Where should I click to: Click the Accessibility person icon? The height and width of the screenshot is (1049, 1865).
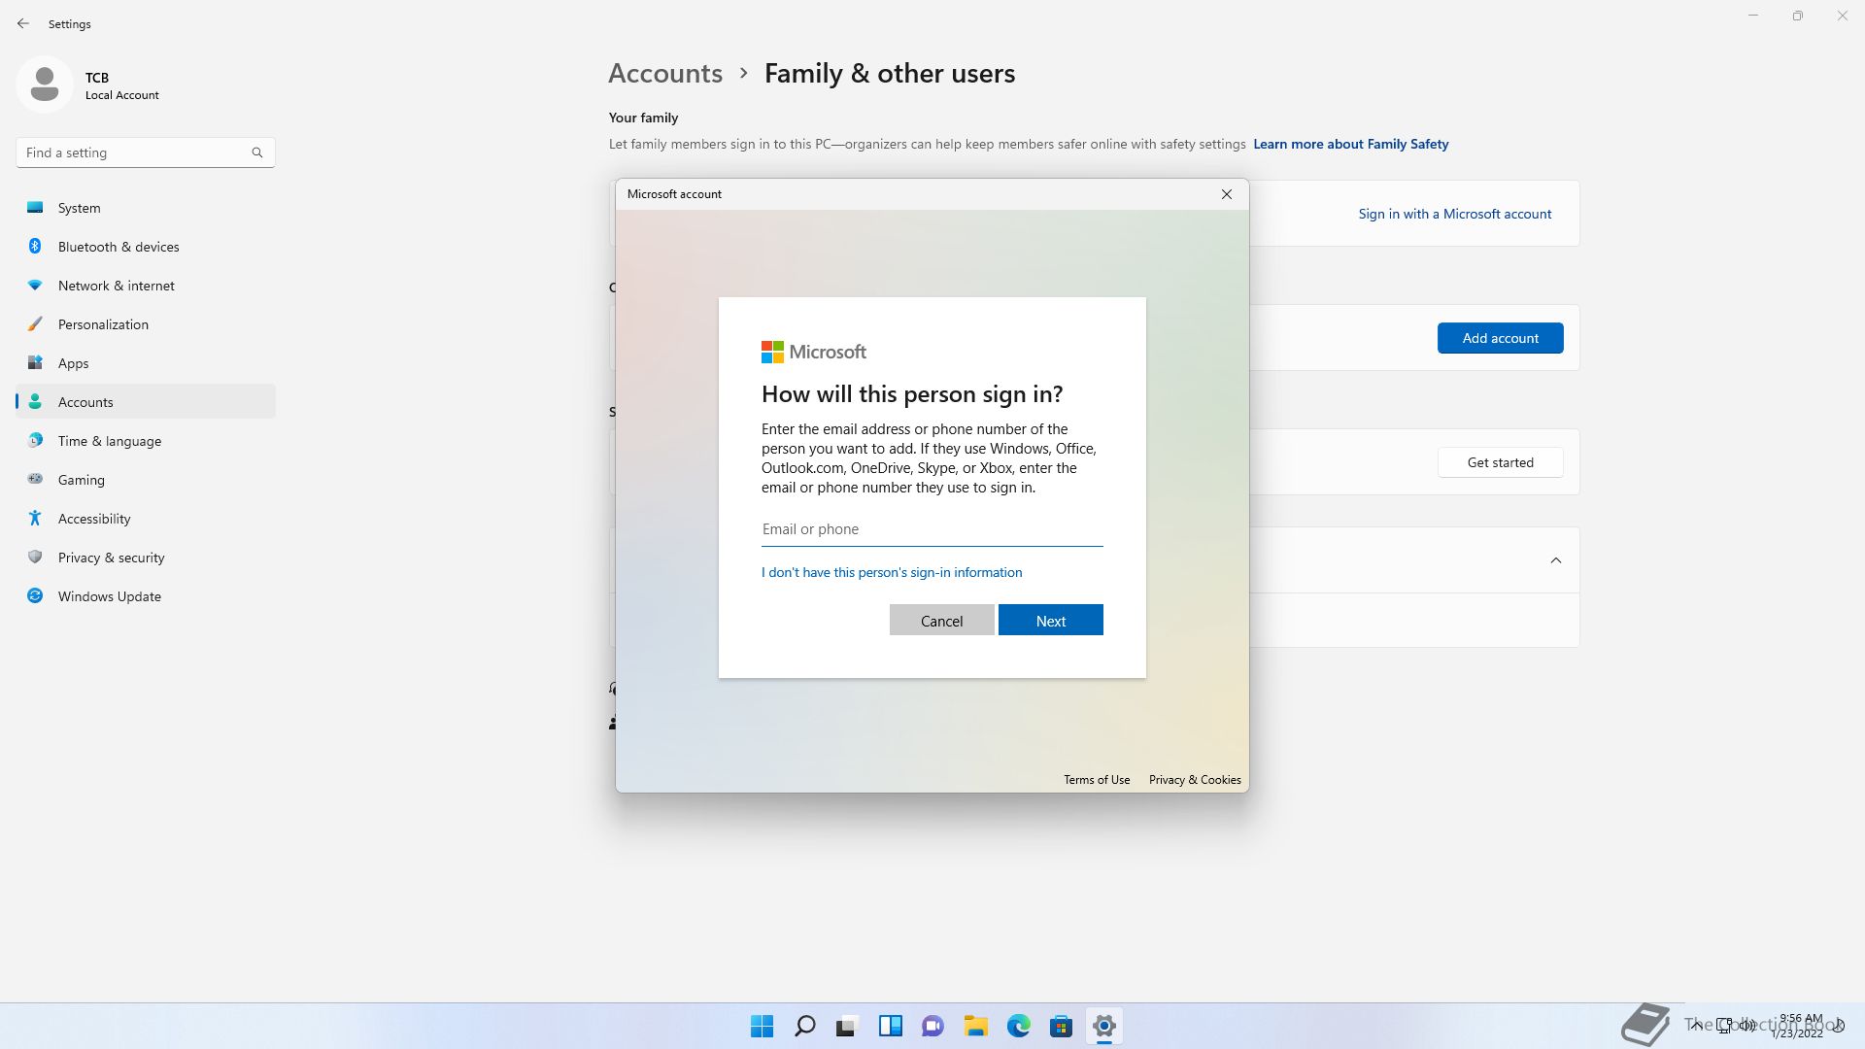(35, 518)
